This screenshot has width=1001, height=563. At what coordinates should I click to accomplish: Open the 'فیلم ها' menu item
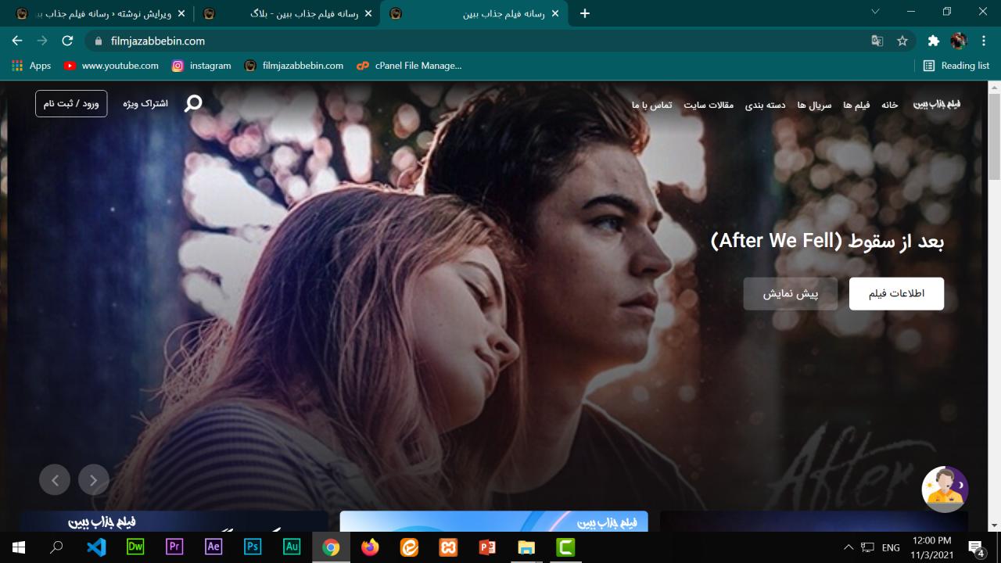pos(856,105)
